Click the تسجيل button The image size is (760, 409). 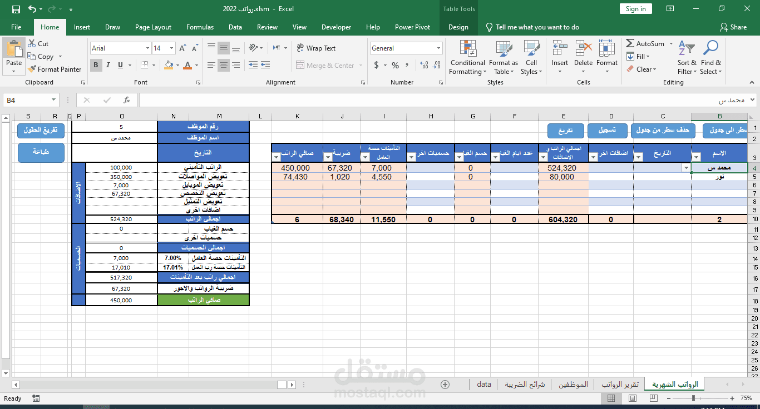(x=607, y=131)
